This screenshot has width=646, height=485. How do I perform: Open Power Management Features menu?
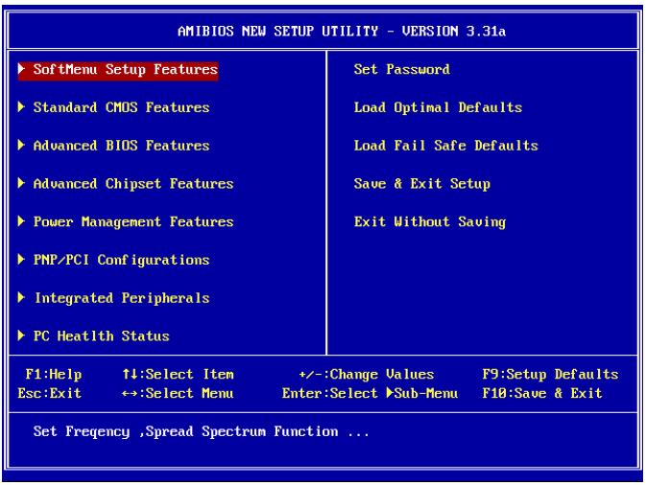[133, 222]
